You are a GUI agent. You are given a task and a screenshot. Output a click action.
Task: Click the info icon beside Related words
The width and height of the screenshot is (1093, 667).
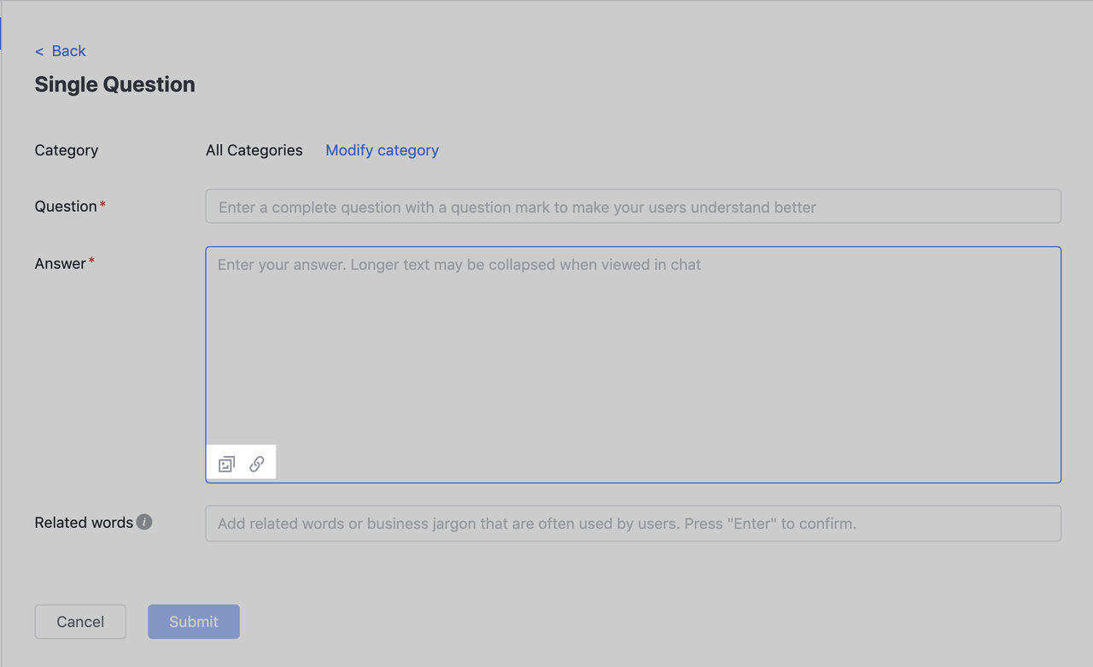coord(144,522)
